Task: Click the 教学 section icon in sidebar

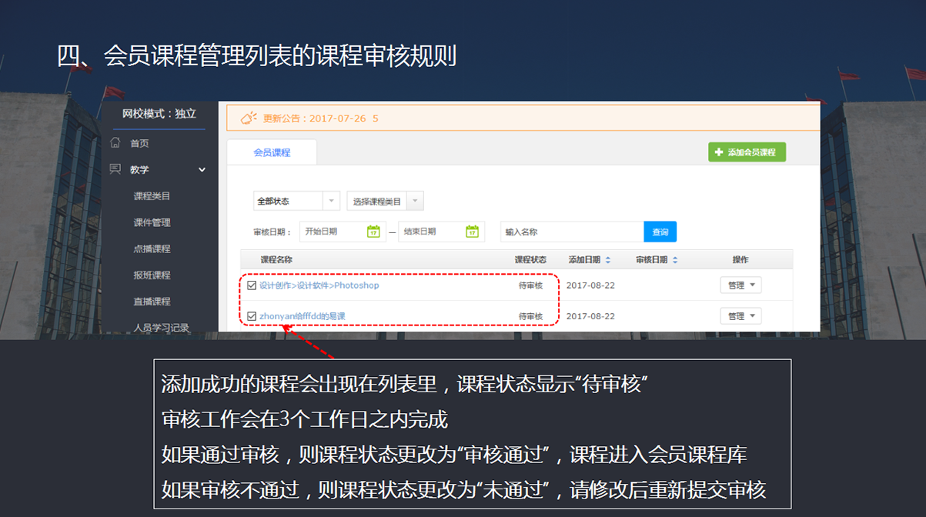Action: pos(115,169)
